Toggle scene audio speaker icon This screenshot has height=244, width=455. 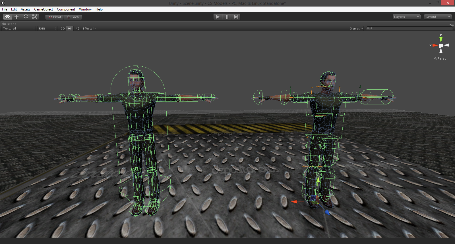click(77, 29)
